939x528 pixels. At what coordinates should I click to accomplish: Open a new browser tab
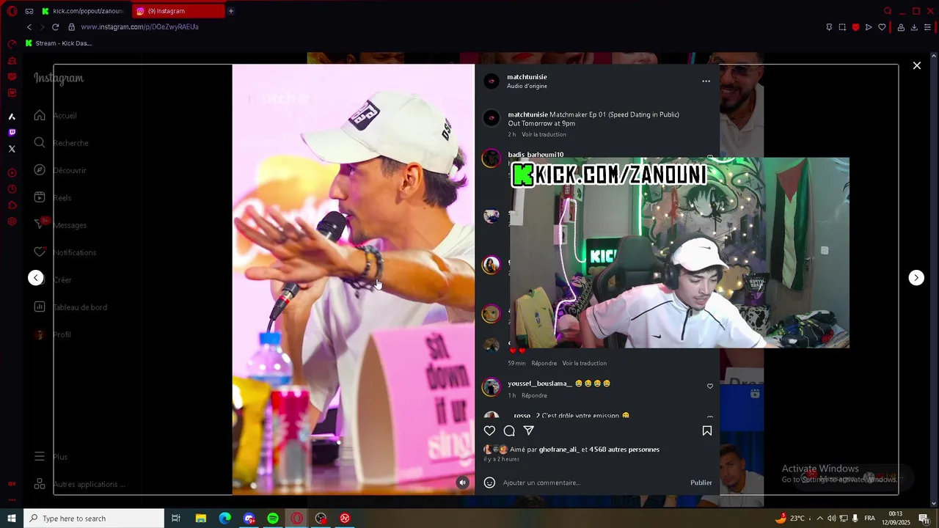pyautogui.click(x=230, y=11)
